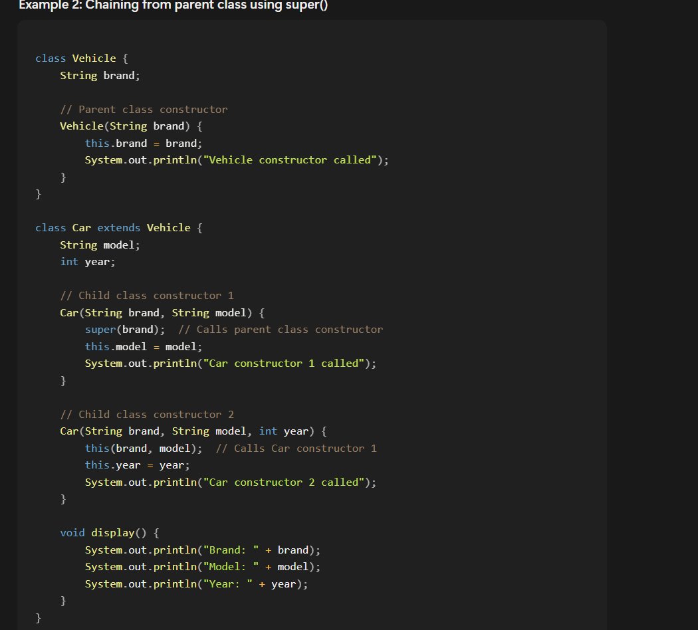This screenshot has width=698, height=630.
Task: Click the comment "// Parent class constructor"
Action: coord(144,110)
